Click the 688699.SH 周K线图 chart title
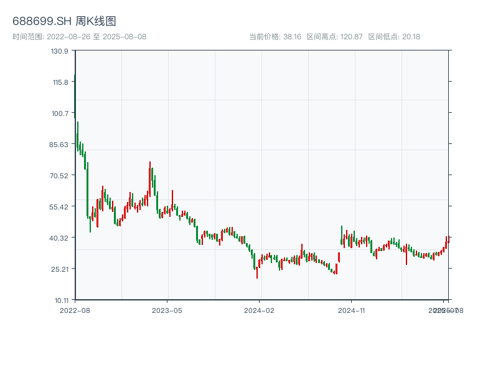This screenshot has width=498, height=374. 64,21
